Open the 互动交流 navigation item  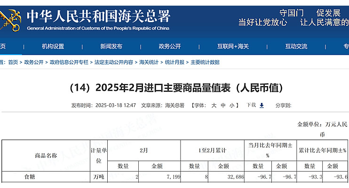pyautogui.click(x=296, y=47)
